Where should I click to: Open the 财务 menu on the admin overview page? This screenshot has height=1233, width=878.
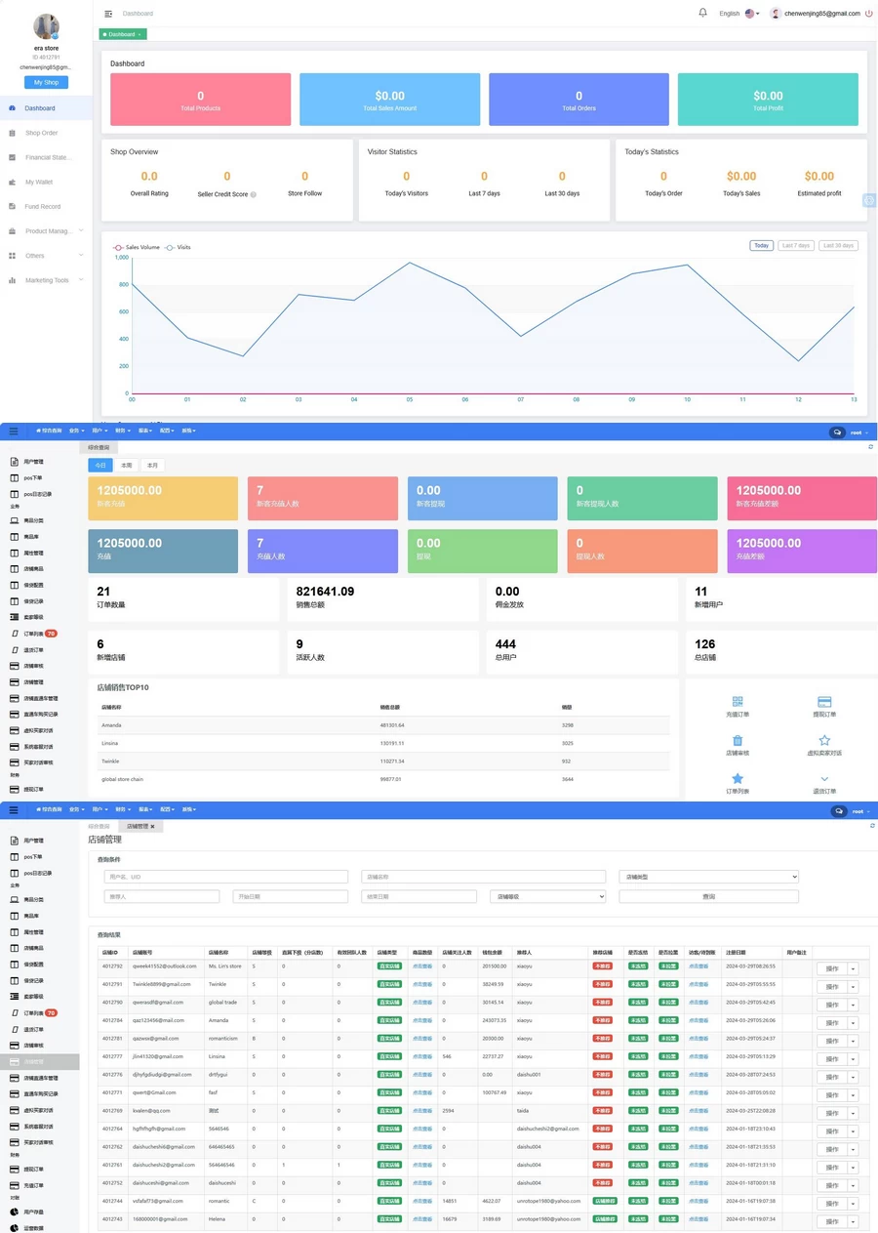point(122,431)
